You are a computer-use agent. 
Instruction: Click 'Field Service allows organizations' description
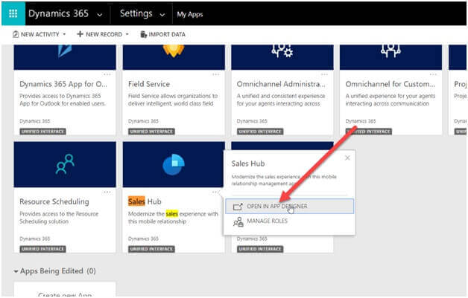tap(173, 100)
